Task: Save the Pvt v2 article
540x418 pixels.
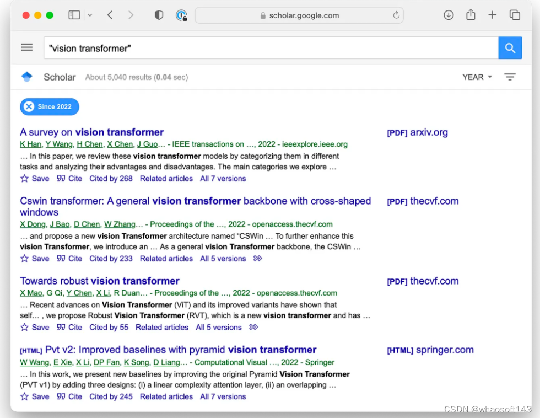Action: [x=34, y=396]
